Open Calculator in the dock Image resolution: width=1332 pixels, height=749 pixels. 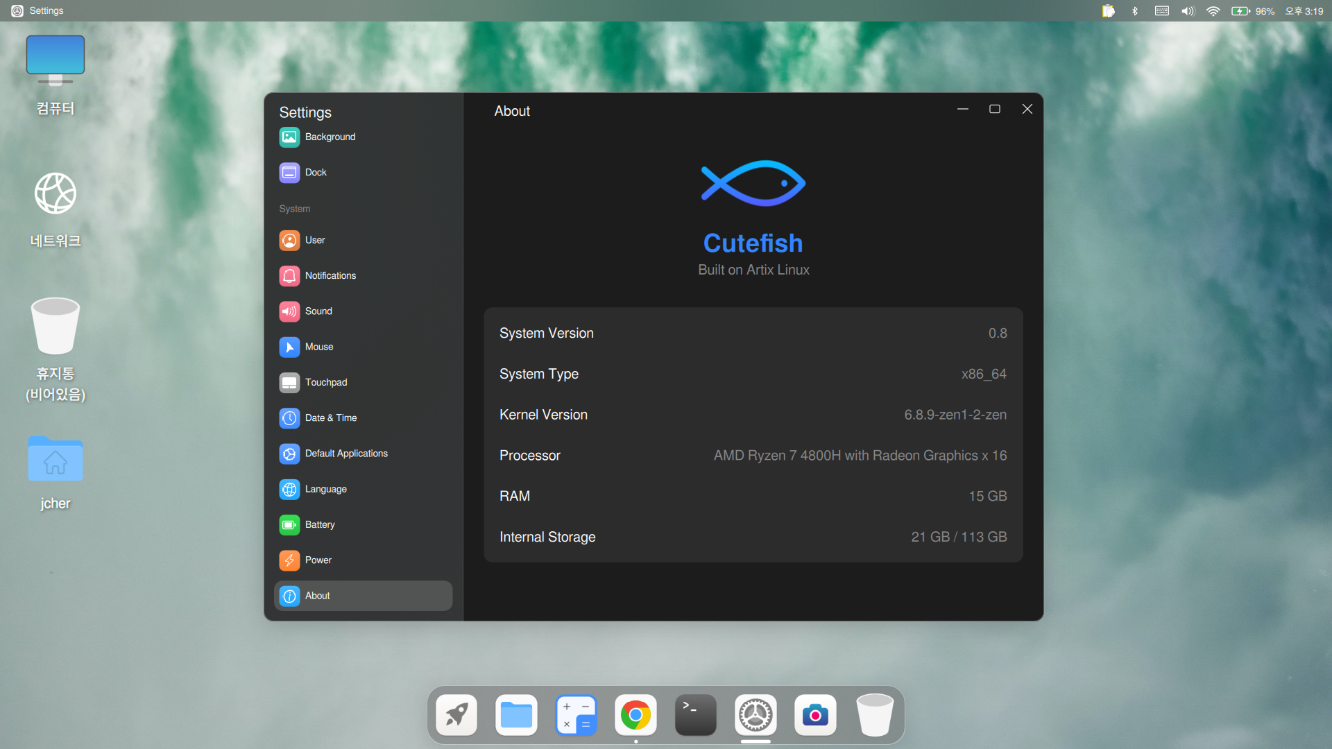coord(576,715)
